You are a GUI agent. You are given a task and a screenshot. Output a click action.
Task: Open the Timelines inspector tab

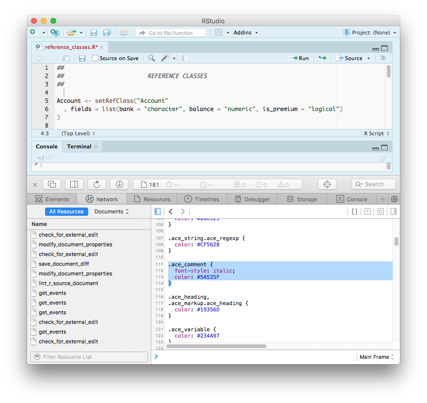pyautogui.click(x=202, y=199)
